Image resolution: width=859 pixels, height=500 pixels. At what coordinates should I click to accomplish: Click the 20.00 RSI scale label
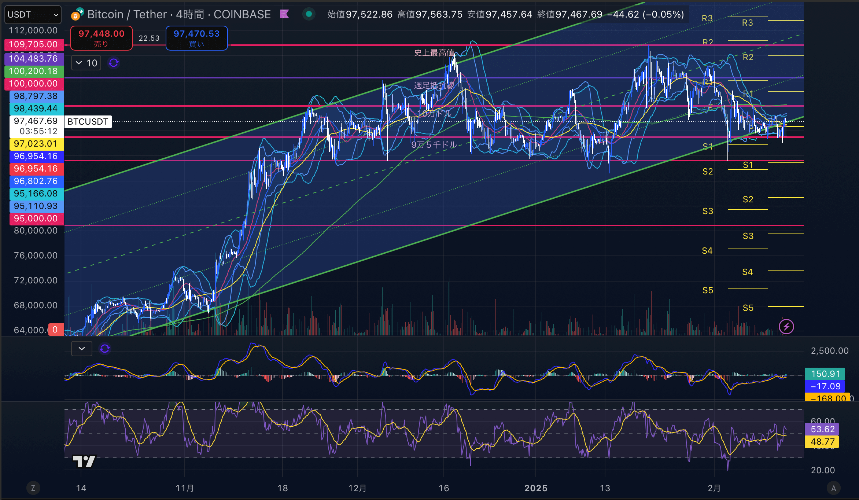point(823,470)
